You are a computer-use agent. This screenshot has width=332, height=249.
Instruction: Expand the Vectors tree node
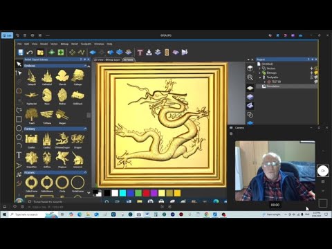[x=259, y=68]
